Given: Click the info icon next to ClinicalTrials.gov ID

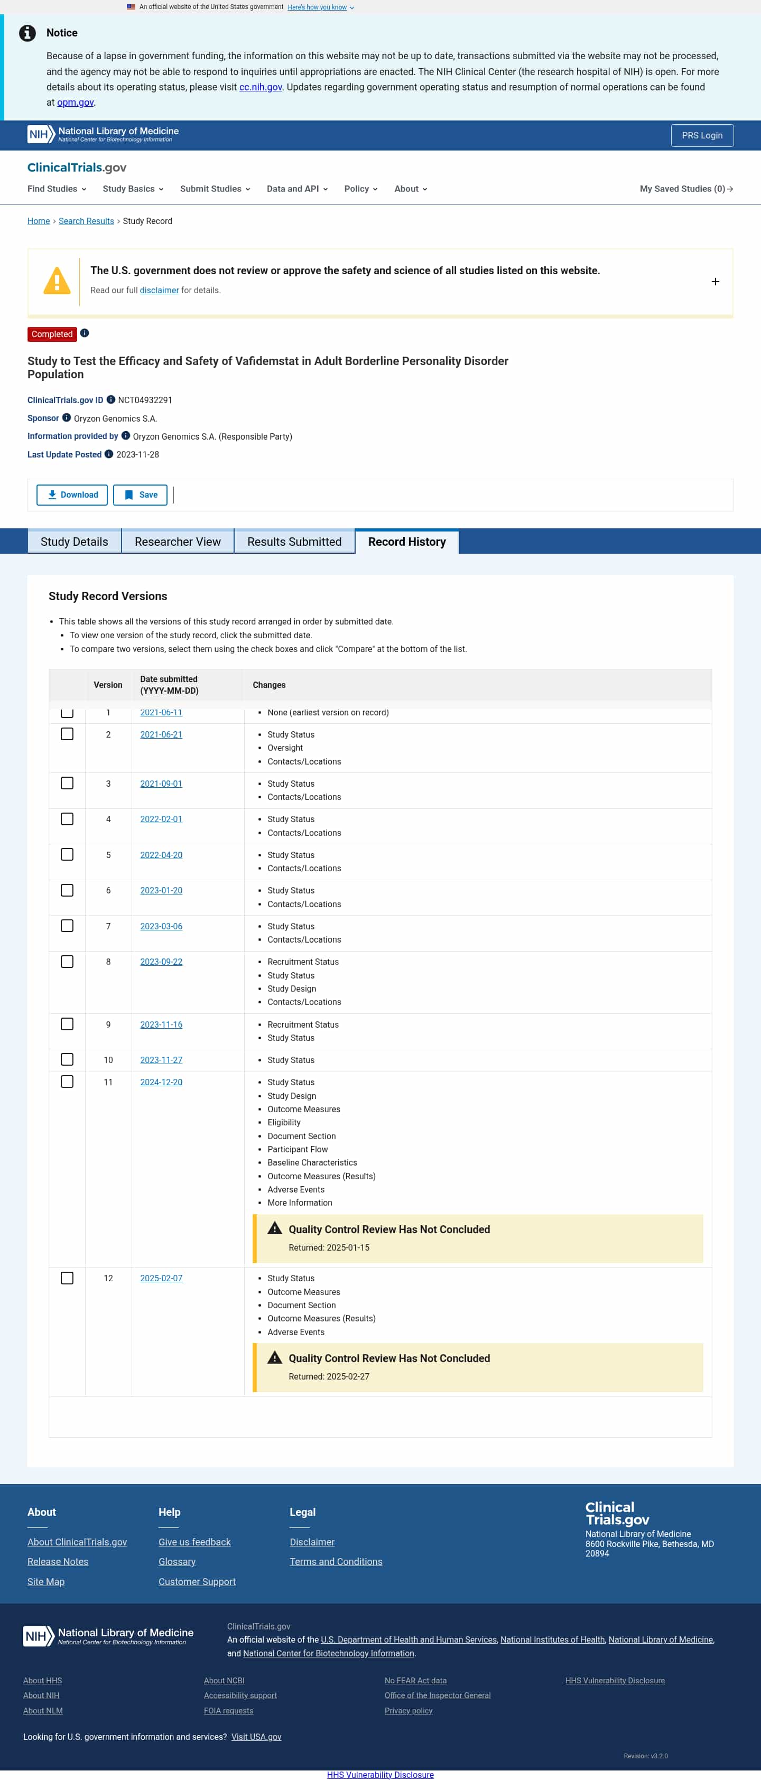Looking at the screenshot, I should click(110, 399).
